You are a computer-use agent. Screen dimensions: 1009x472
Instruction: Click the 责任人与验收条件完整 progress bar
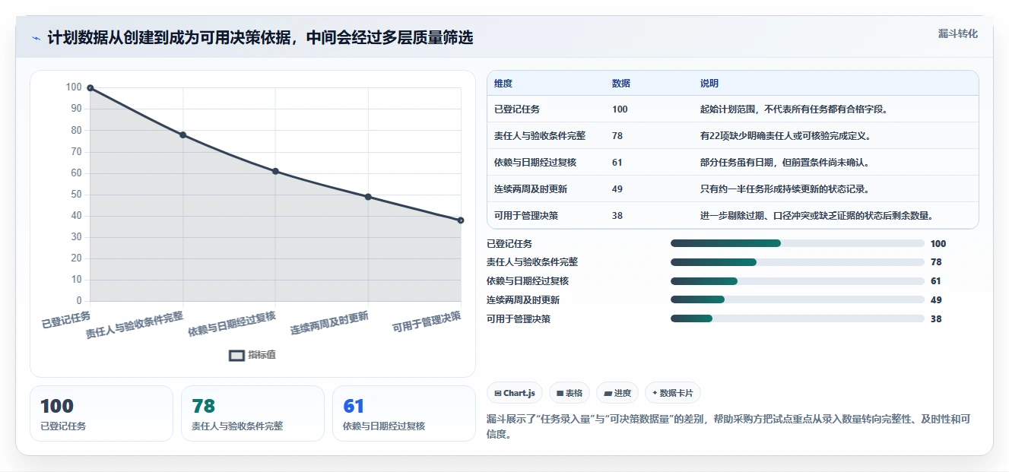tap(797, 262)
